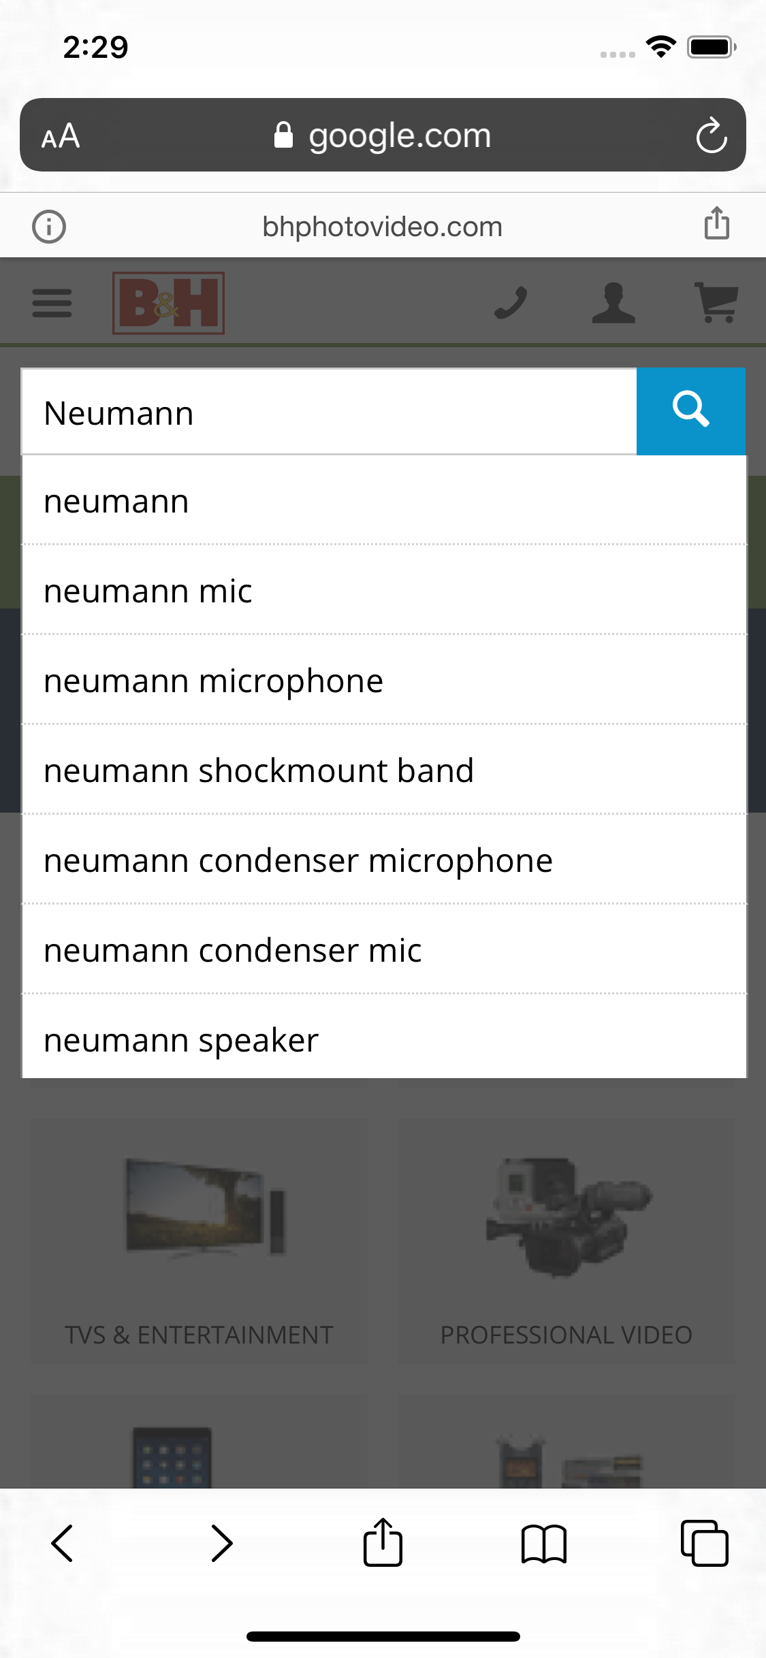The image size is (766, 1658).
Task: Open Safari tabs overview
Action: (704, 1543)
